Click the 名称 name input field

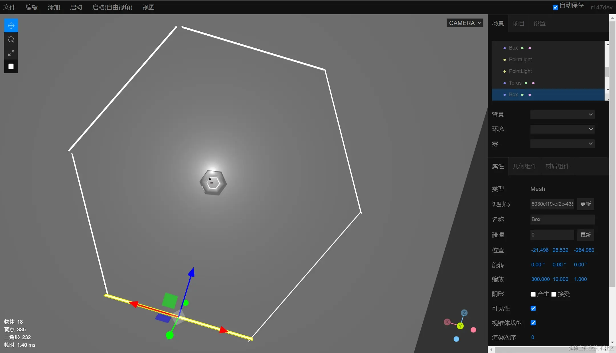point(562,219)
